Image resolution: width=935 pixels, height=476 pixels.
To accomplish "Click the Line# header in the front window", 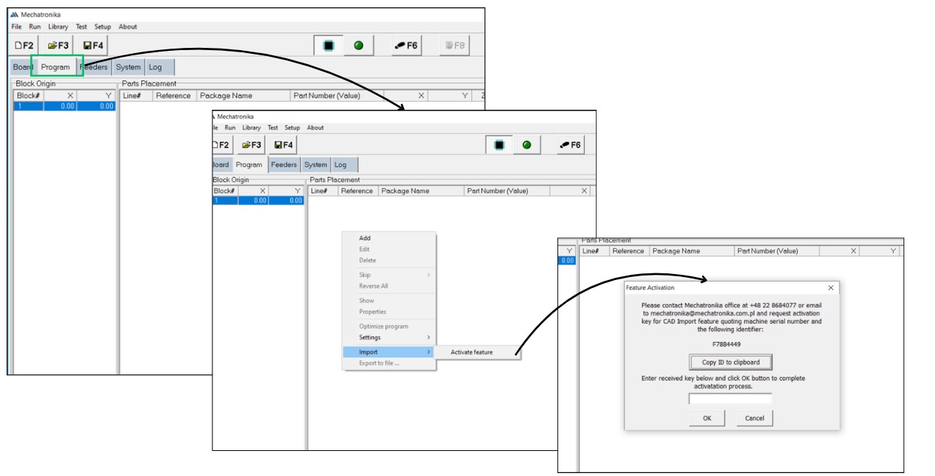I will (594, 251).
